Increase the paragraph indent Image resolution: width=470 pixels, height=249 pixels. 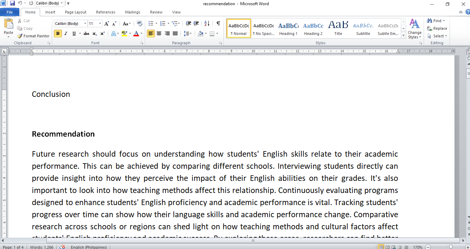click(196, 24)
